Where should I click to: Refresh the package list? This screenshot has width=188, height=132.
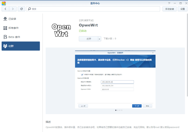(21, 9)
